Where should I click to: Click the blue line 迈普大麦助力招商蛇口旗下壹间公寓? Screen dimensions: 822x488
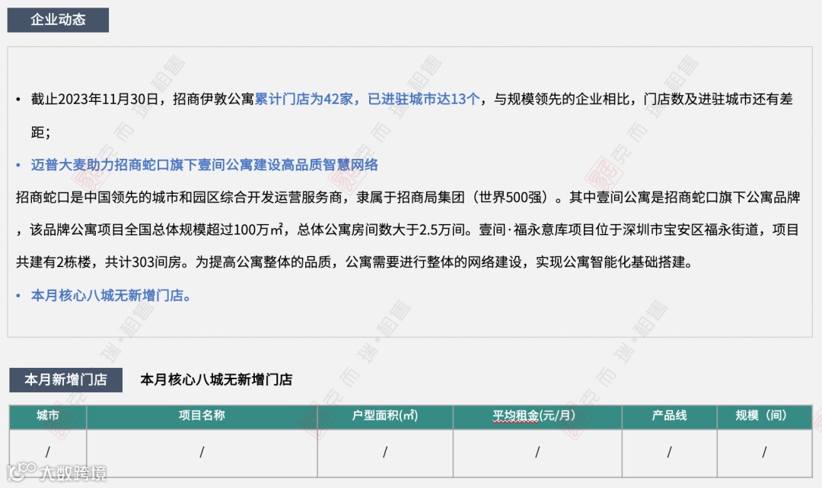205,165
